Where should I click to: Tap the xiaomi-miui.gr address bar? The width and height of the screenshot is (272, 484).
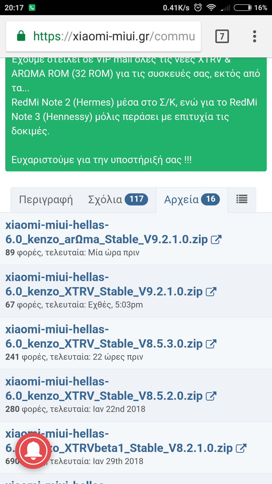[114, 36]
